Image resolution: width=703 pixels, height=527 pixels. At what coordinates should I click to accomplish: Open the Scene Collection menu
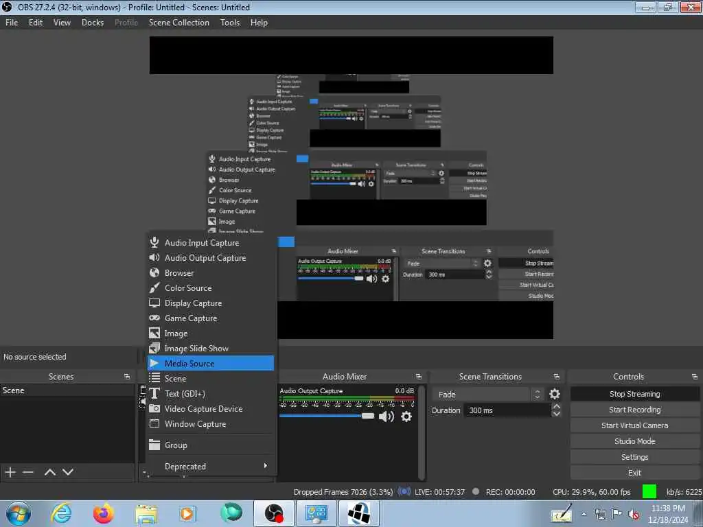point(179,23)
